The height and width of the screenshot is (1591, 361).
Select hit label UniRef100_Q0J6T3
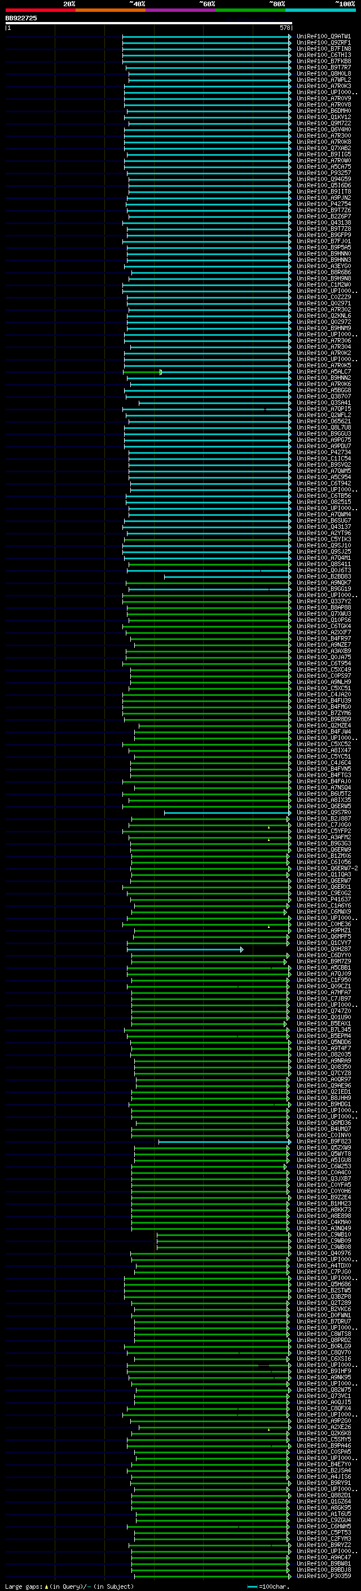coord(324,571)
